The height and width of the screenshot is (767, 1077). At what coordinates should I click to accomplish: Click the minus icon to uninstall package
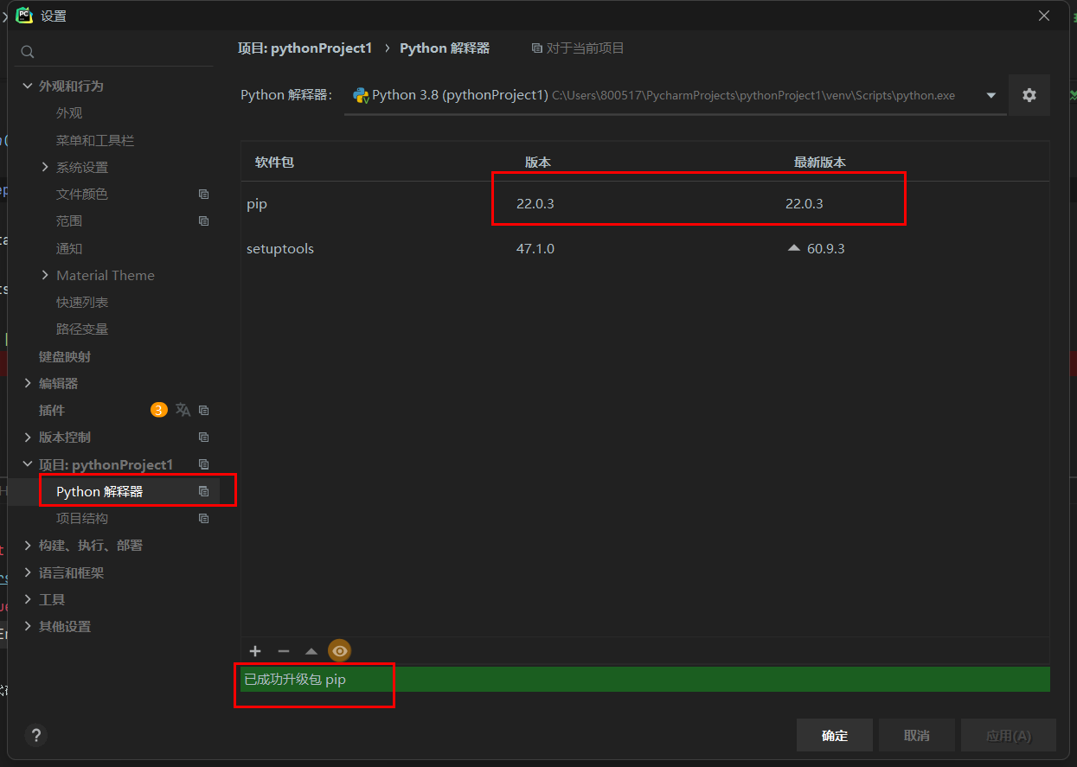click(283, 651)
